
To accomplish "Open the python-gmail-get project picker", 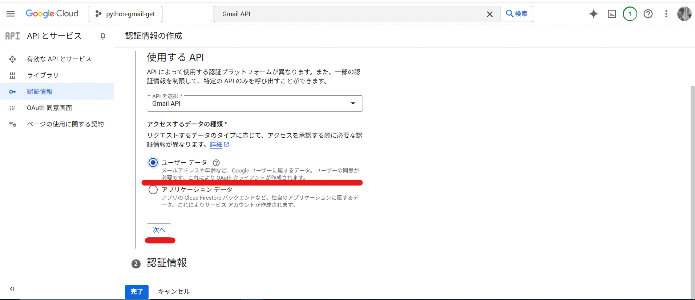I will 125,14.
